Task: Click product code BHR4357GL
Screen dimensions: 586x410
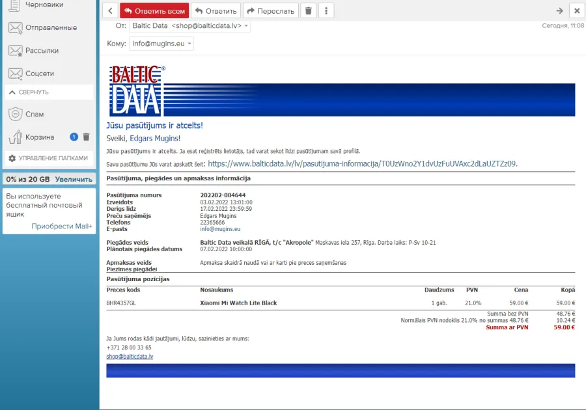Action: tap(121, 303)
